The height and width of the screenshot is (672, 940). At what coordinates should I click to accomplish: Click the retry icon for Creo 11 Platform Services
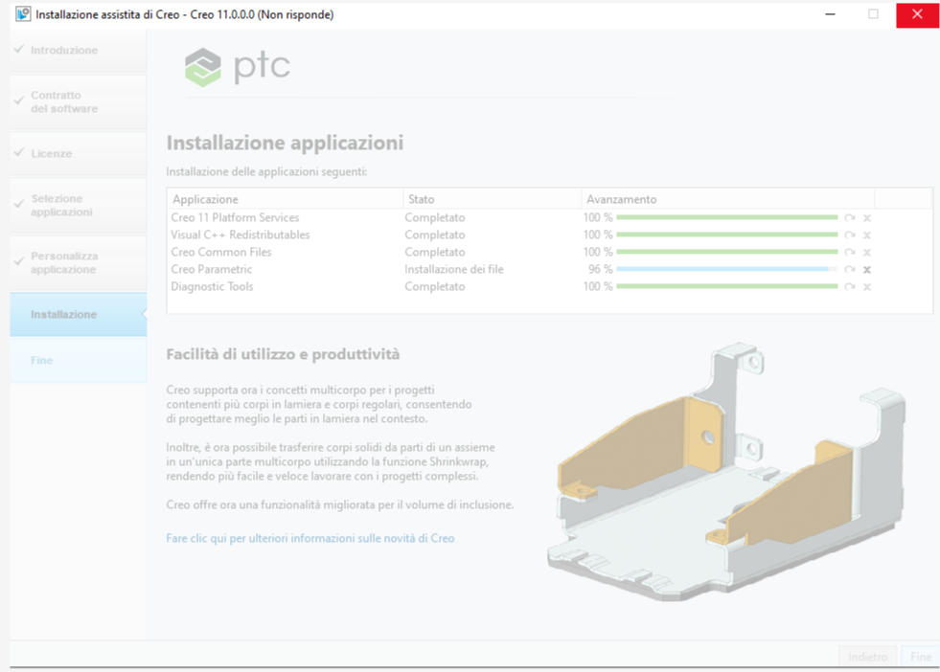pyautogui.click(x=850, y=218)
